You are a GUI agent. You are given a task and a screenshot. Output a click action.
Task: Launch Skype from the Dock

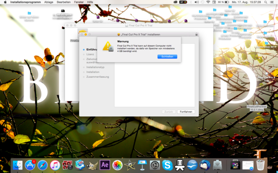(x=167, y=165)
